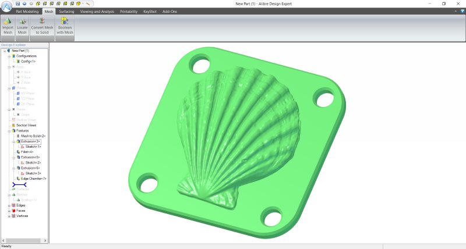Viewport: 466px width, 249px height.
Task: Select the Locate Mesh tool
Action: (x=22, y=27)
